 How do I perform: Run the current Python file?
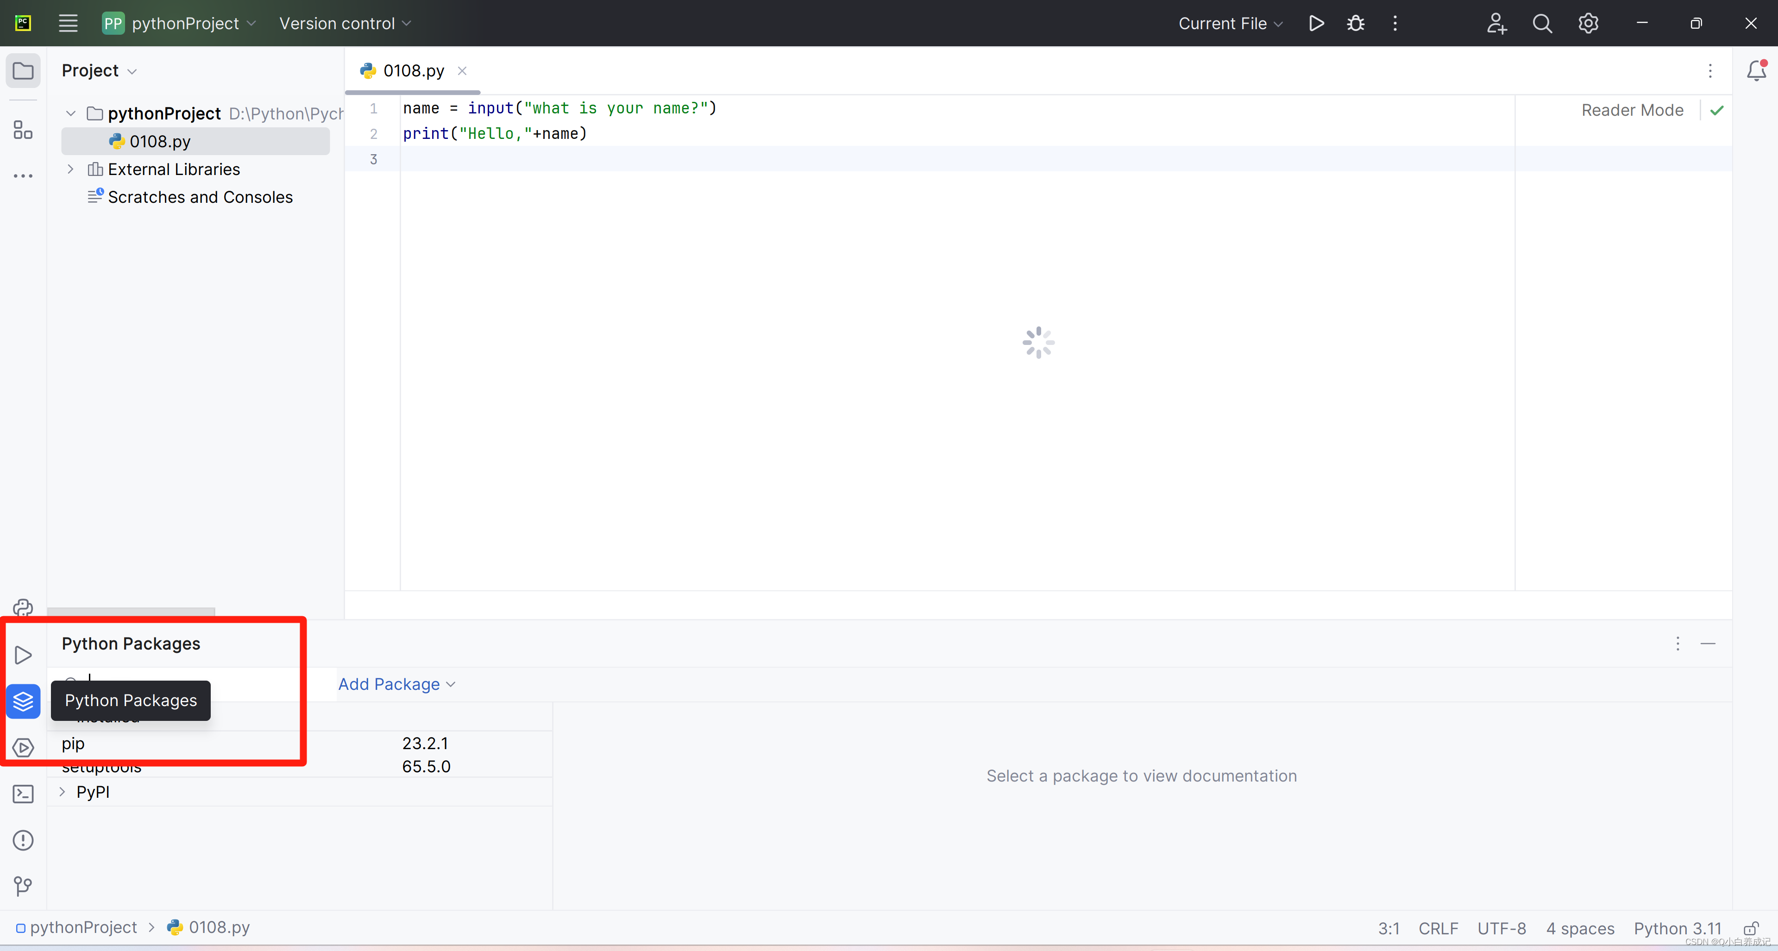pos(1316,23)
